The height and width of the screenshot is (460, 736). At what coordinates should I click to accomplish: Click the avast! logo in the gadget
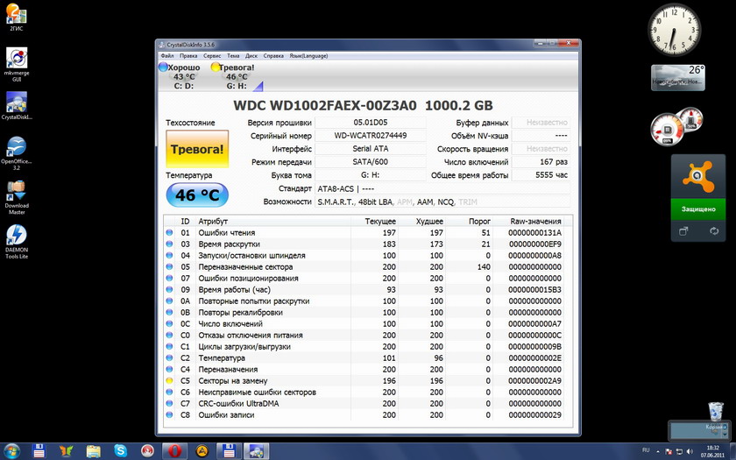[x=698, y=176]
